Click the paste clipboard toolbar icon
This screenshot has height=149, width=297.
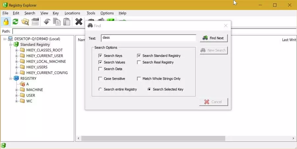click(x=67, y=21)
